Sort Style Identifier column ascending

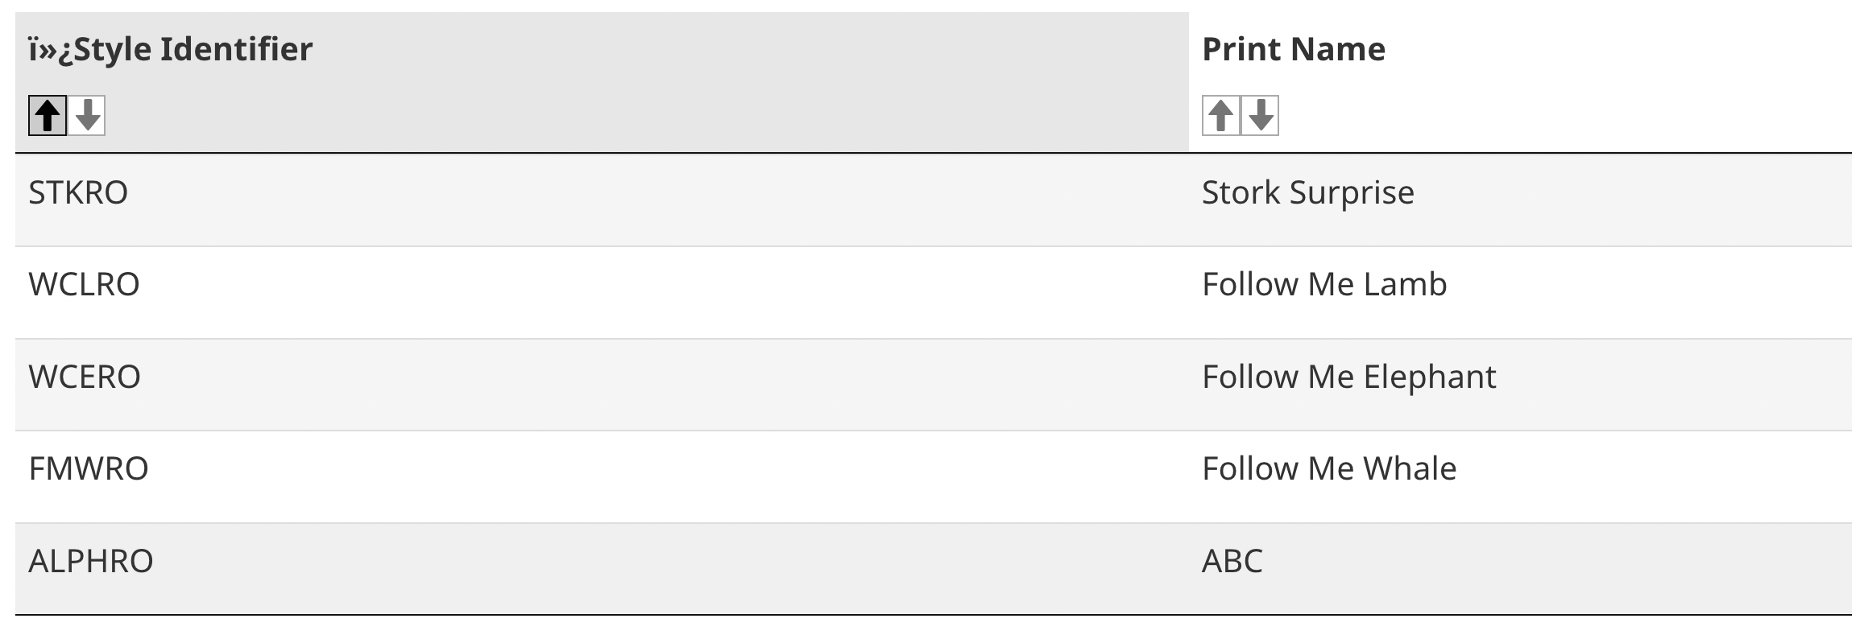(48, 116)
